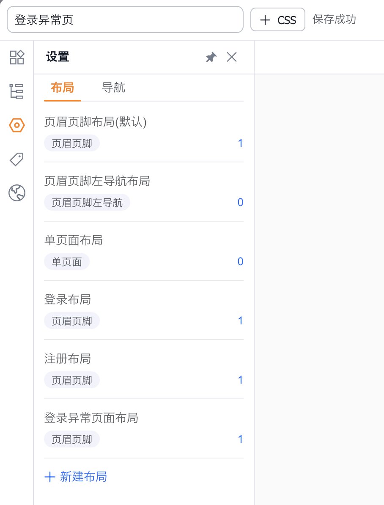Select the 登录布局 layout
This screenshot has height=505, width=384.
coord(68,300)
